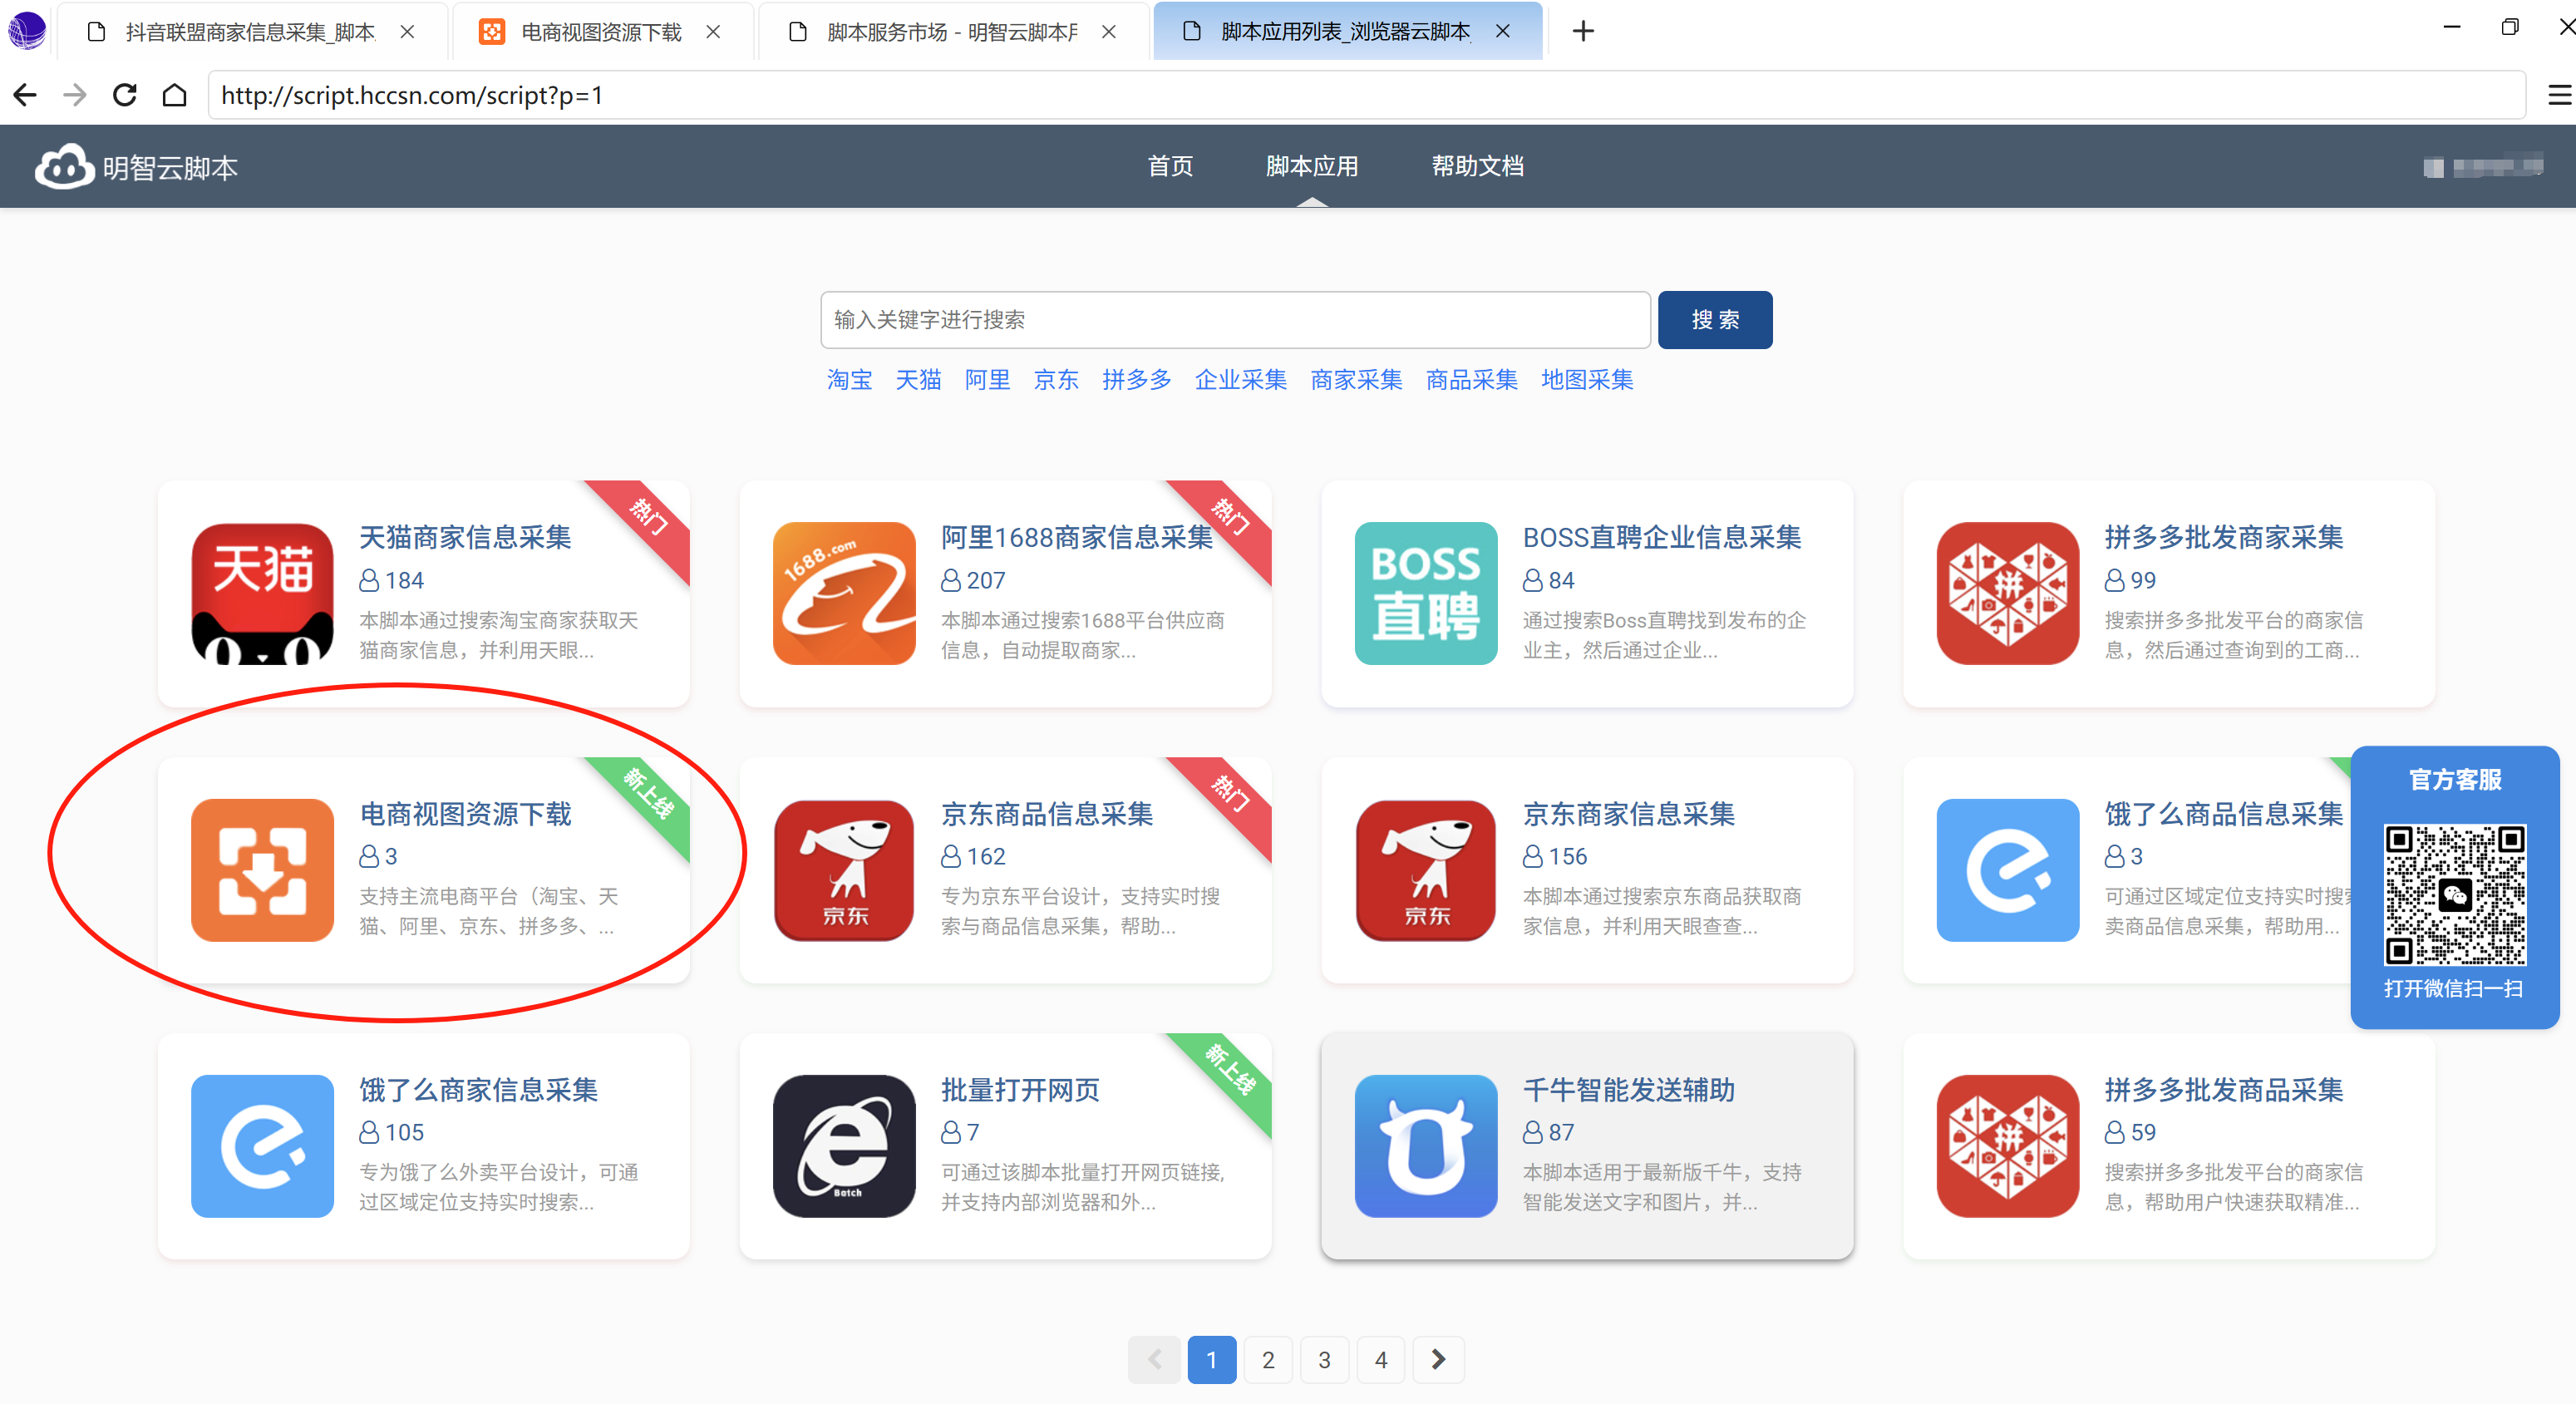2576x1404 pixels.
Task: Filter by 拼多多 keyword link
Action: (x=1137, y=380)
